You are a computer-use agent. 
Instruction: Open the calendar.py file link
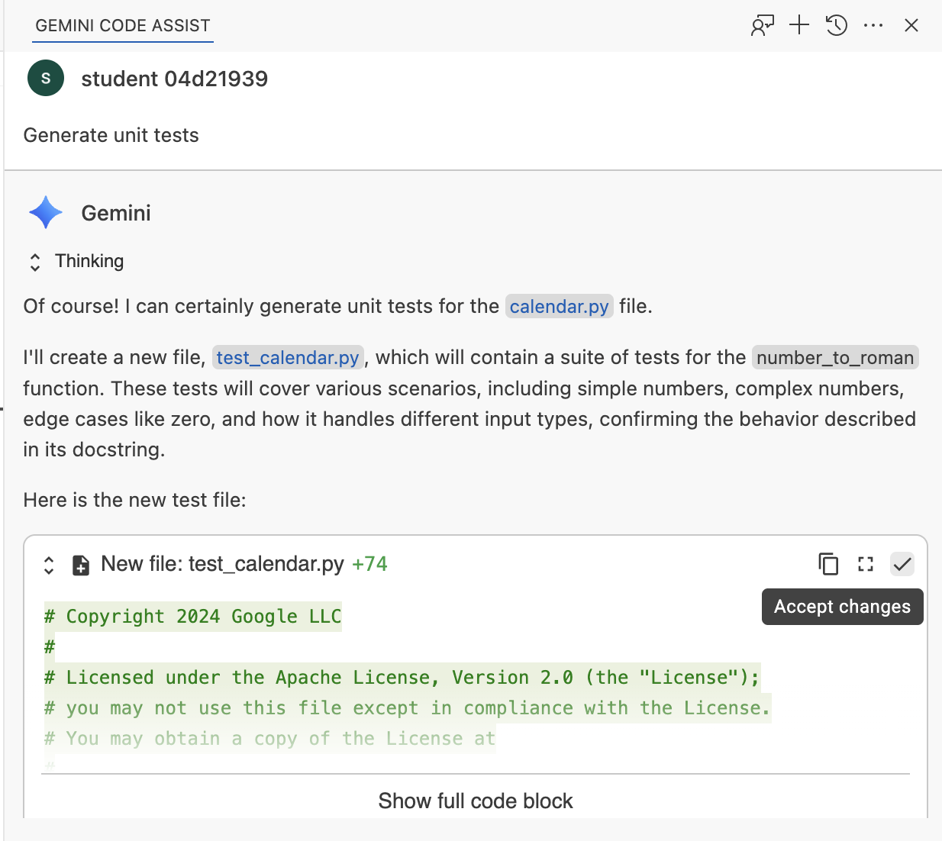tap(559, 307)
